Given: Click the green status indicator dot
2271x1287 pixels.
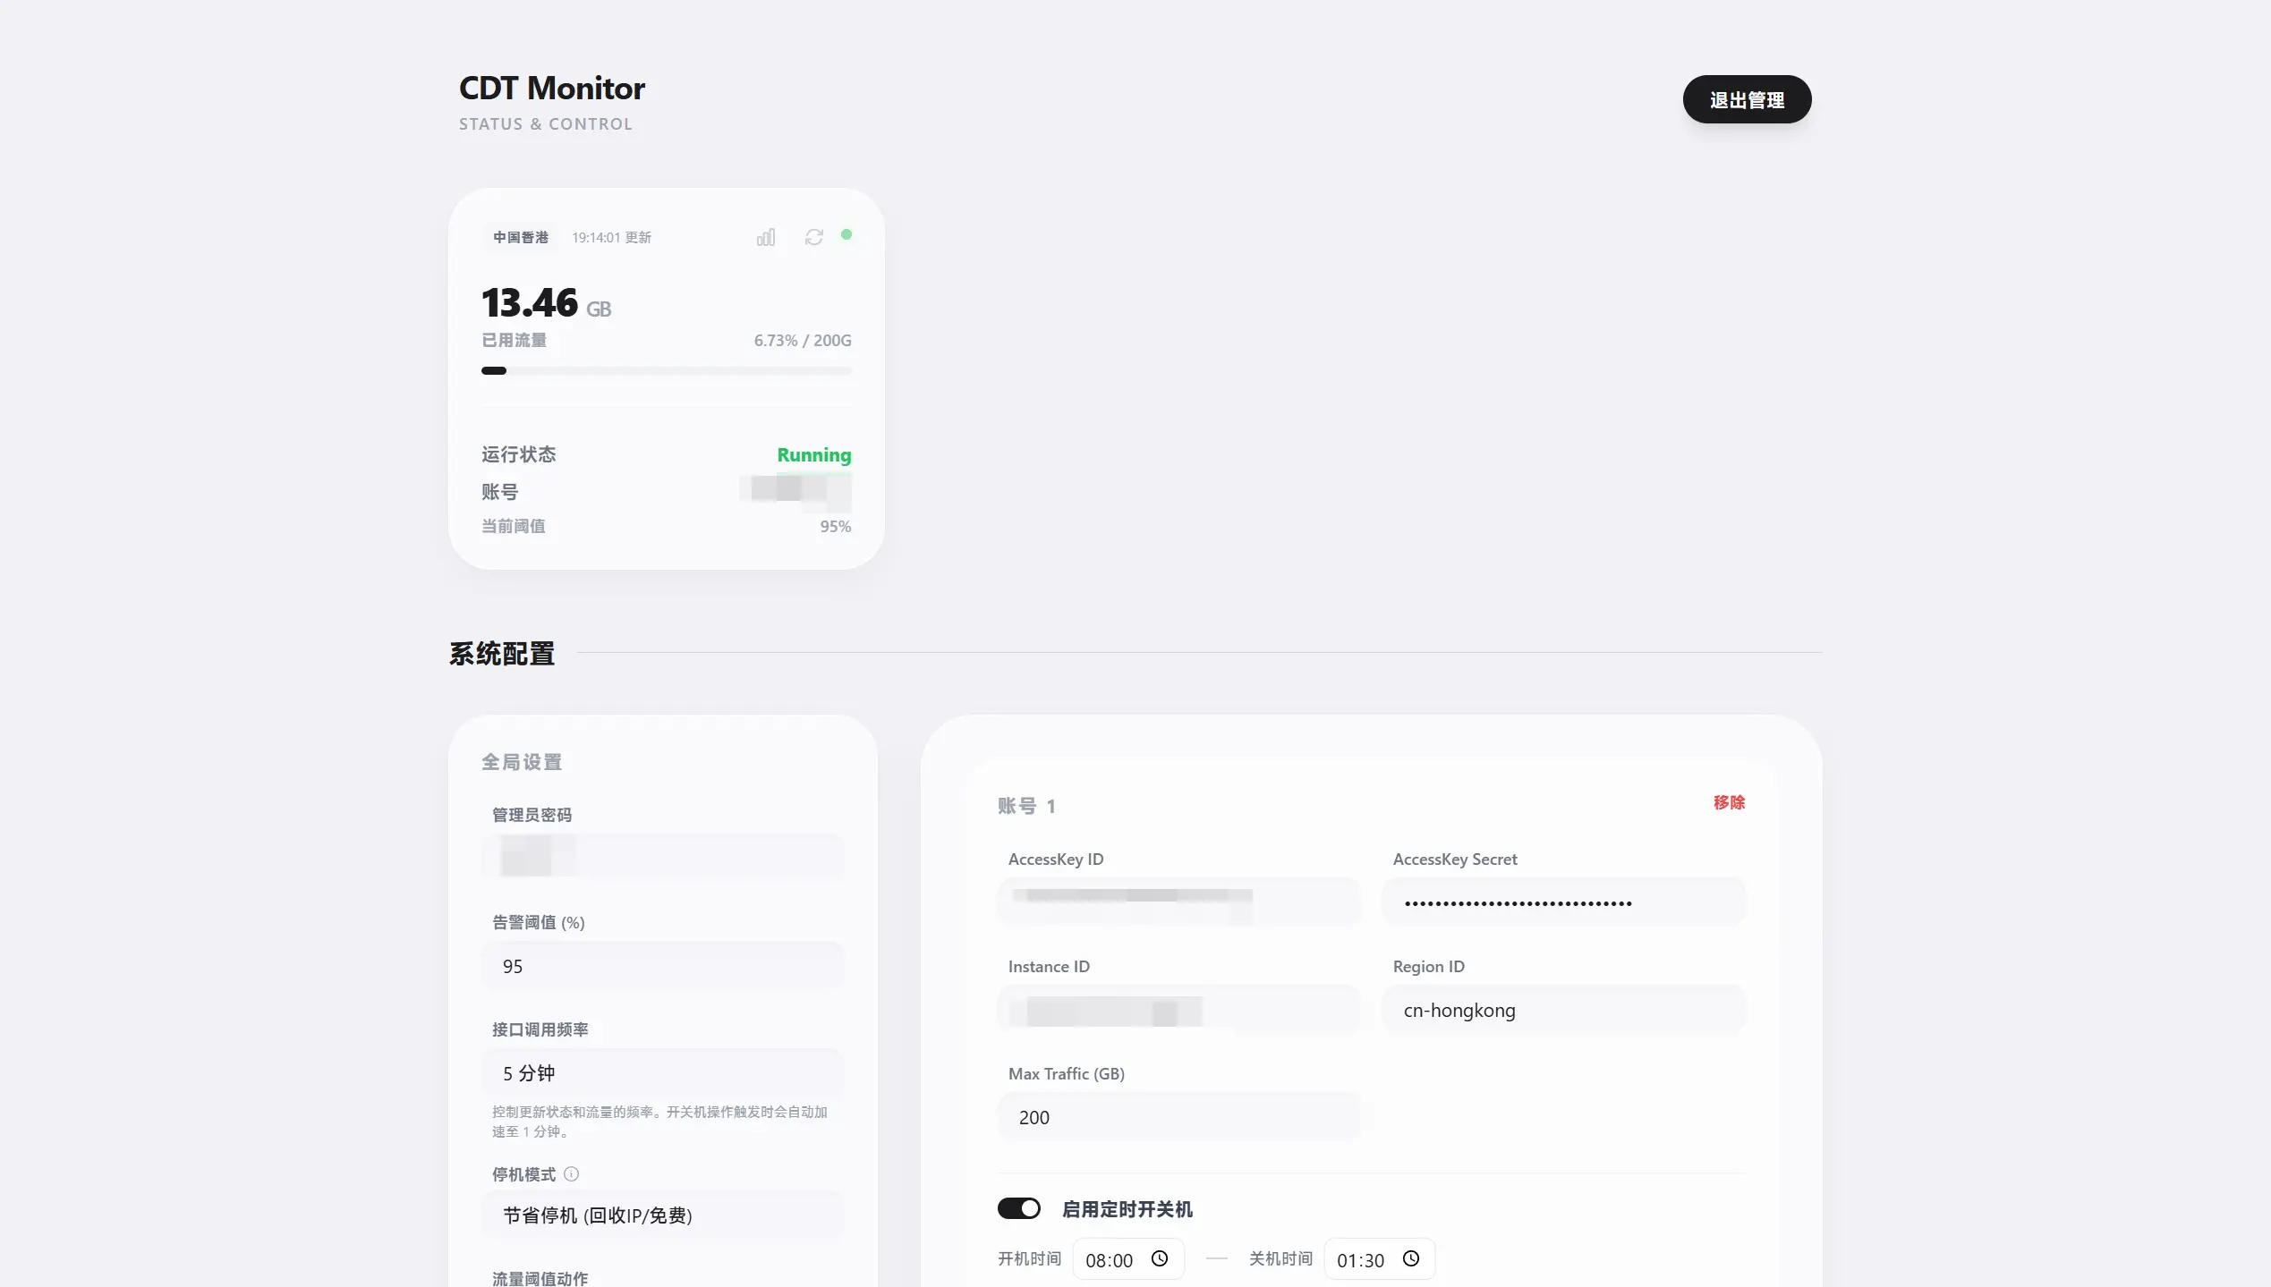Looking at the screenshot, I should 847,234.
